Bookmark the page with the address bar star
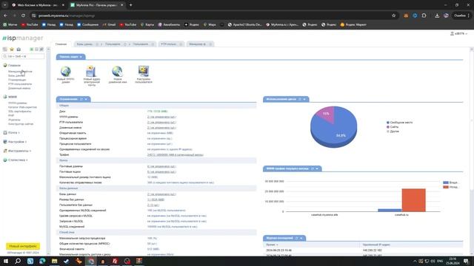Screen dimensions: 474x266 [393, 16]
